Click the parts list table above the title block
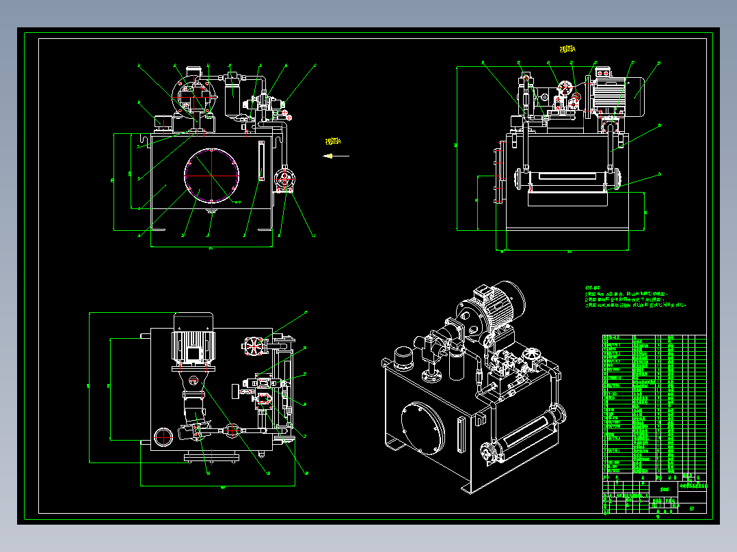 654,404
